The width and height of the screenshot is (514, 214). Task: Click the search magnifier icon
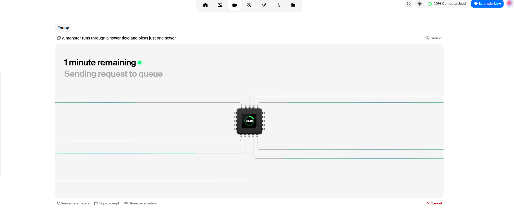pos(409,4)
